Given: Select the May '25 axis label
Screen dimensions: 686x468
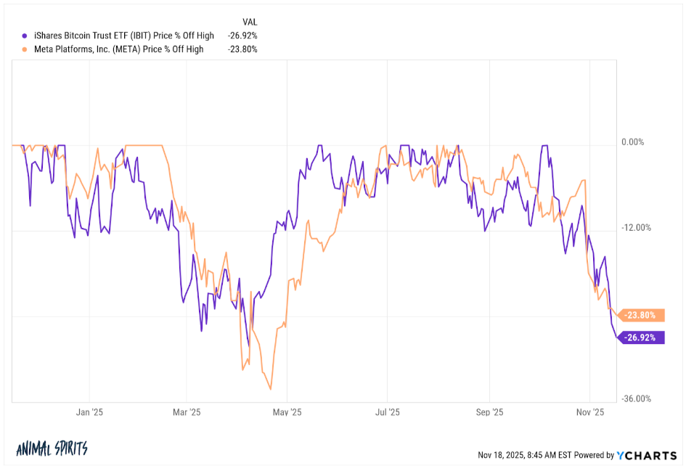Looking at the screenshot, I should pos(287,412).
